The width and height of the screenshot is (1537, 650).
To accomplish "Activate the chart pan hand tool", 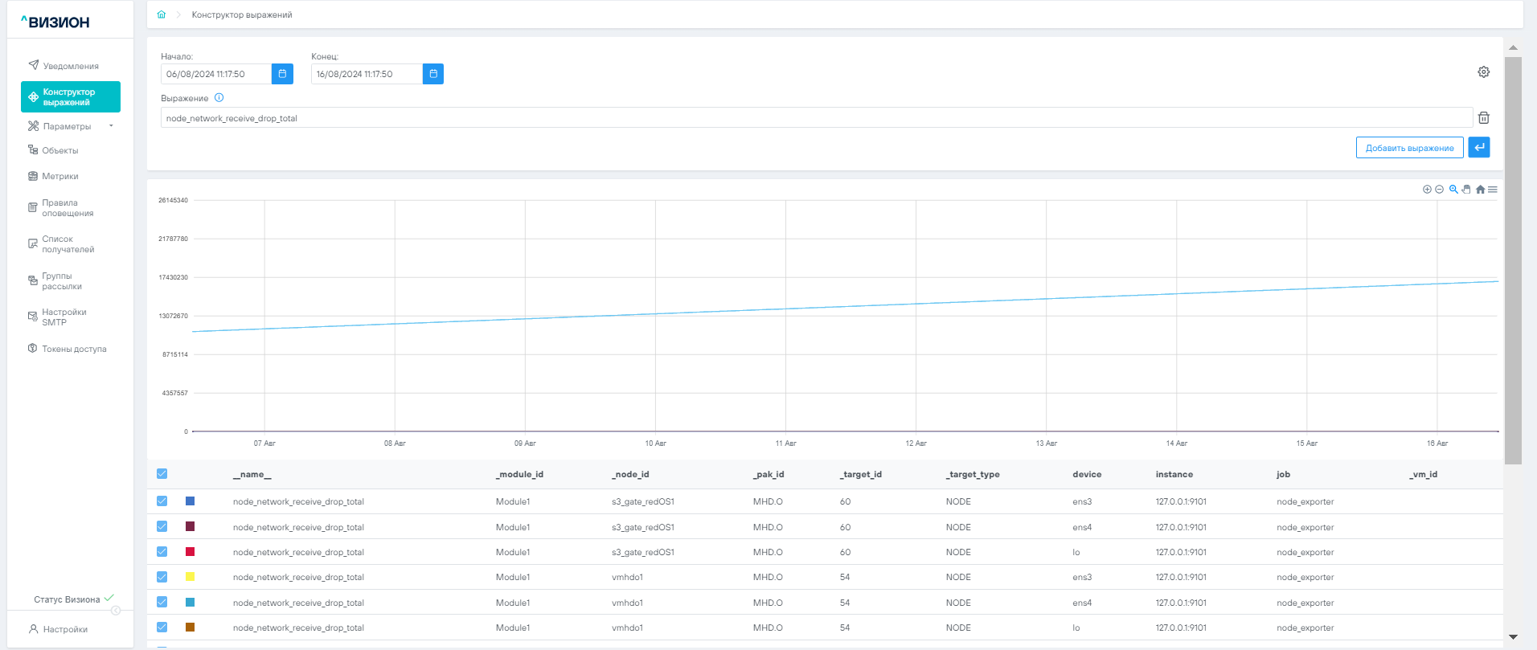I will [1466, 190].
